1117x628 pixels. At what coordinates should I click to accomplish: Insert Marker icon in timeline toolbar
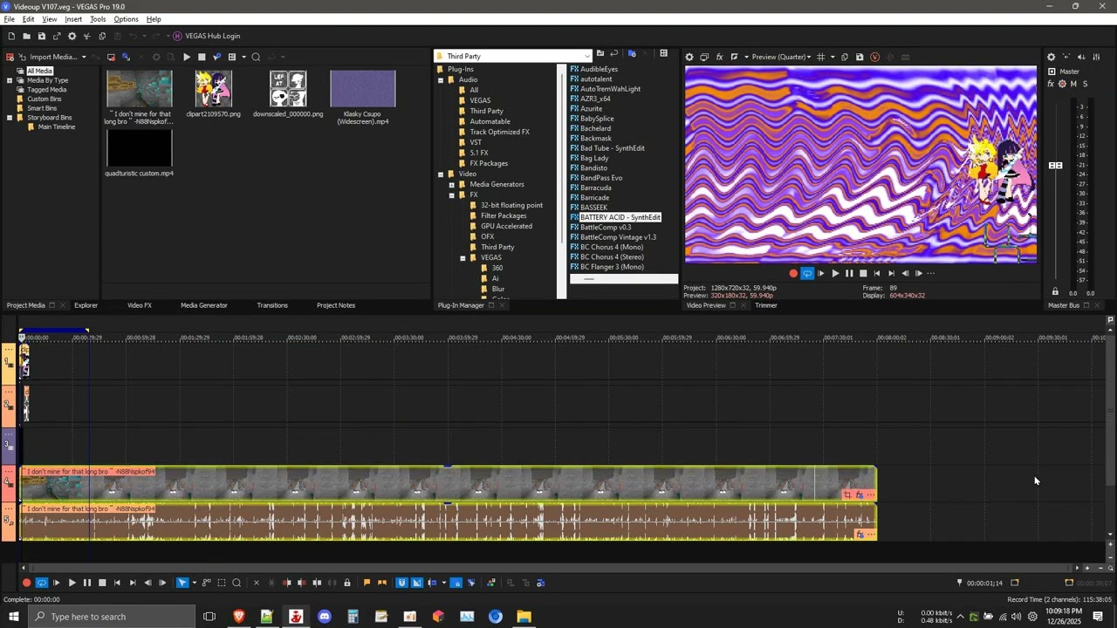point(367,583)
